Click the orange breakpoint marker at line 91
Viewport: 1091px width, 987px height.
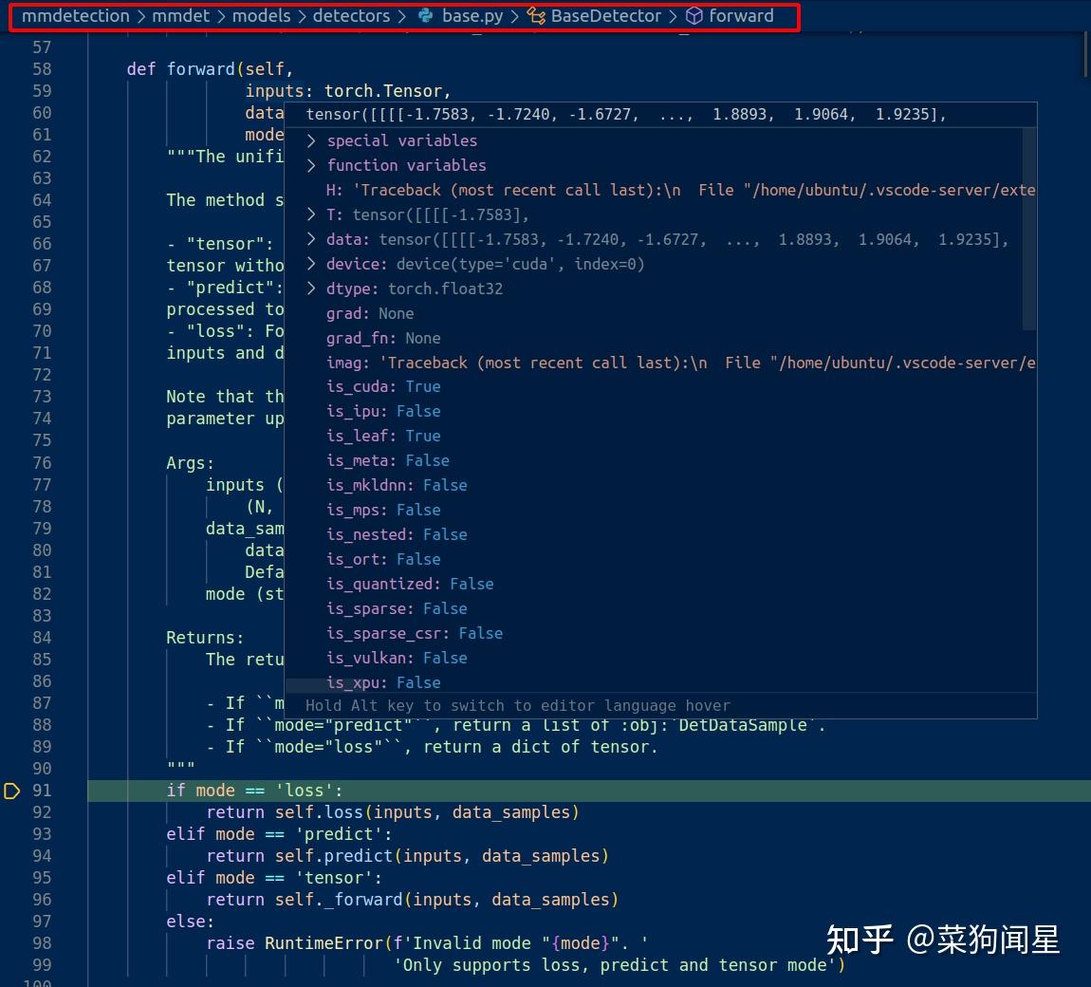[x=11, y=790]
